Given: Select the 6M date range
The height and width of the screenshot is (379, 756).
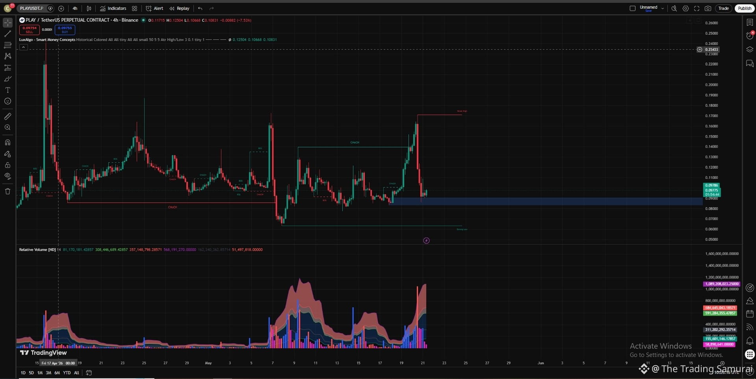Looking at the screenshot, I should [57, 373].
